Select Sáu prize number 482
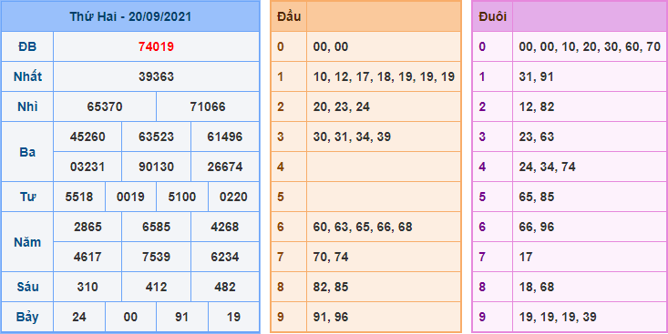The width and height of the screenshot is (668, 334). (x=225, y=288)
